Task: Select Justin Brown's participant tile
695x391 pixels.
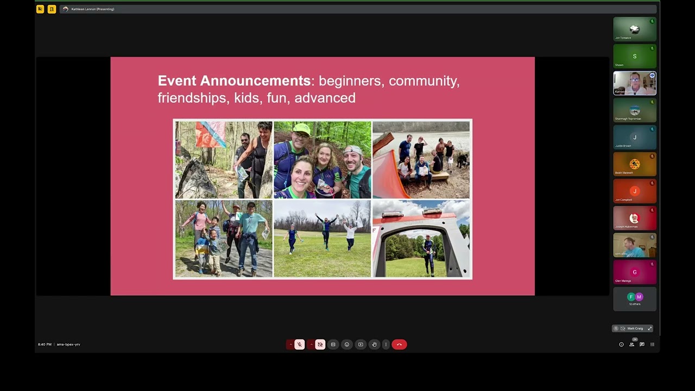Action: click(x=635, y=137)
